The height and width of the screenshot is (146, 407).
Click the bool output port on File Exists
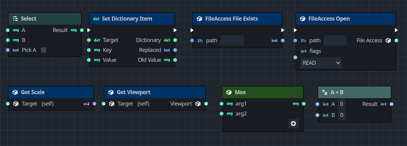(283, 40)
